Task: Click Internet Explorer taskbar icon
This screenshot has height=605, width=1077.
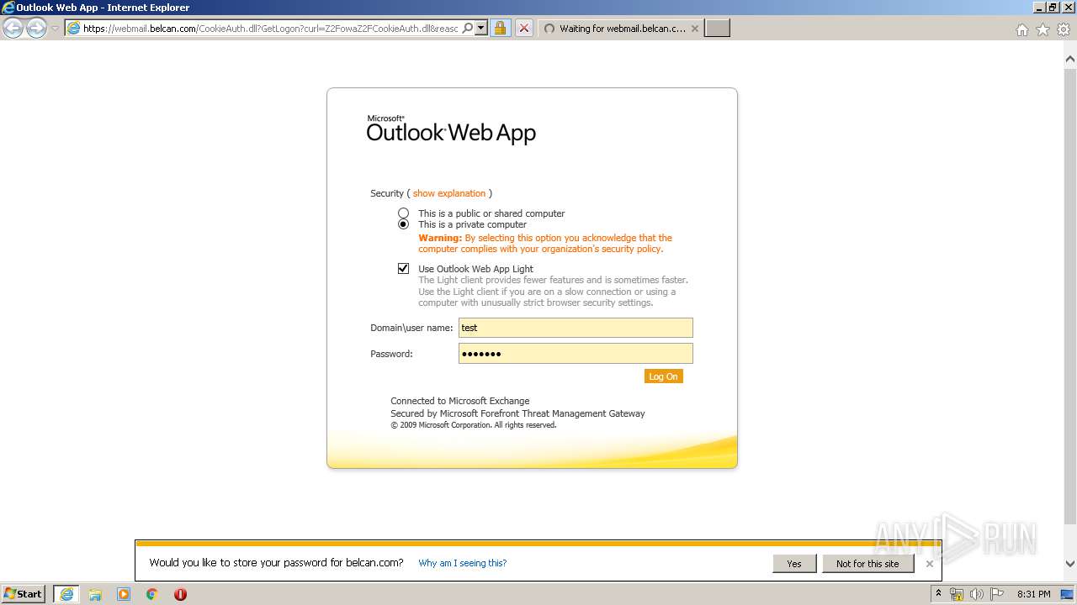Action: 66,594
